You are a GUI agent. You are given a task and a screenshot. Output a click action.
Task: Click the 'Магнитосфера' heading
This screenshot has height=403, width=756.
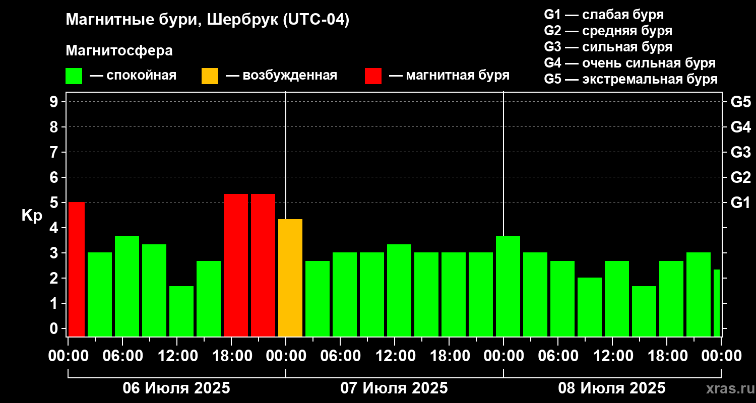(119, 51)
